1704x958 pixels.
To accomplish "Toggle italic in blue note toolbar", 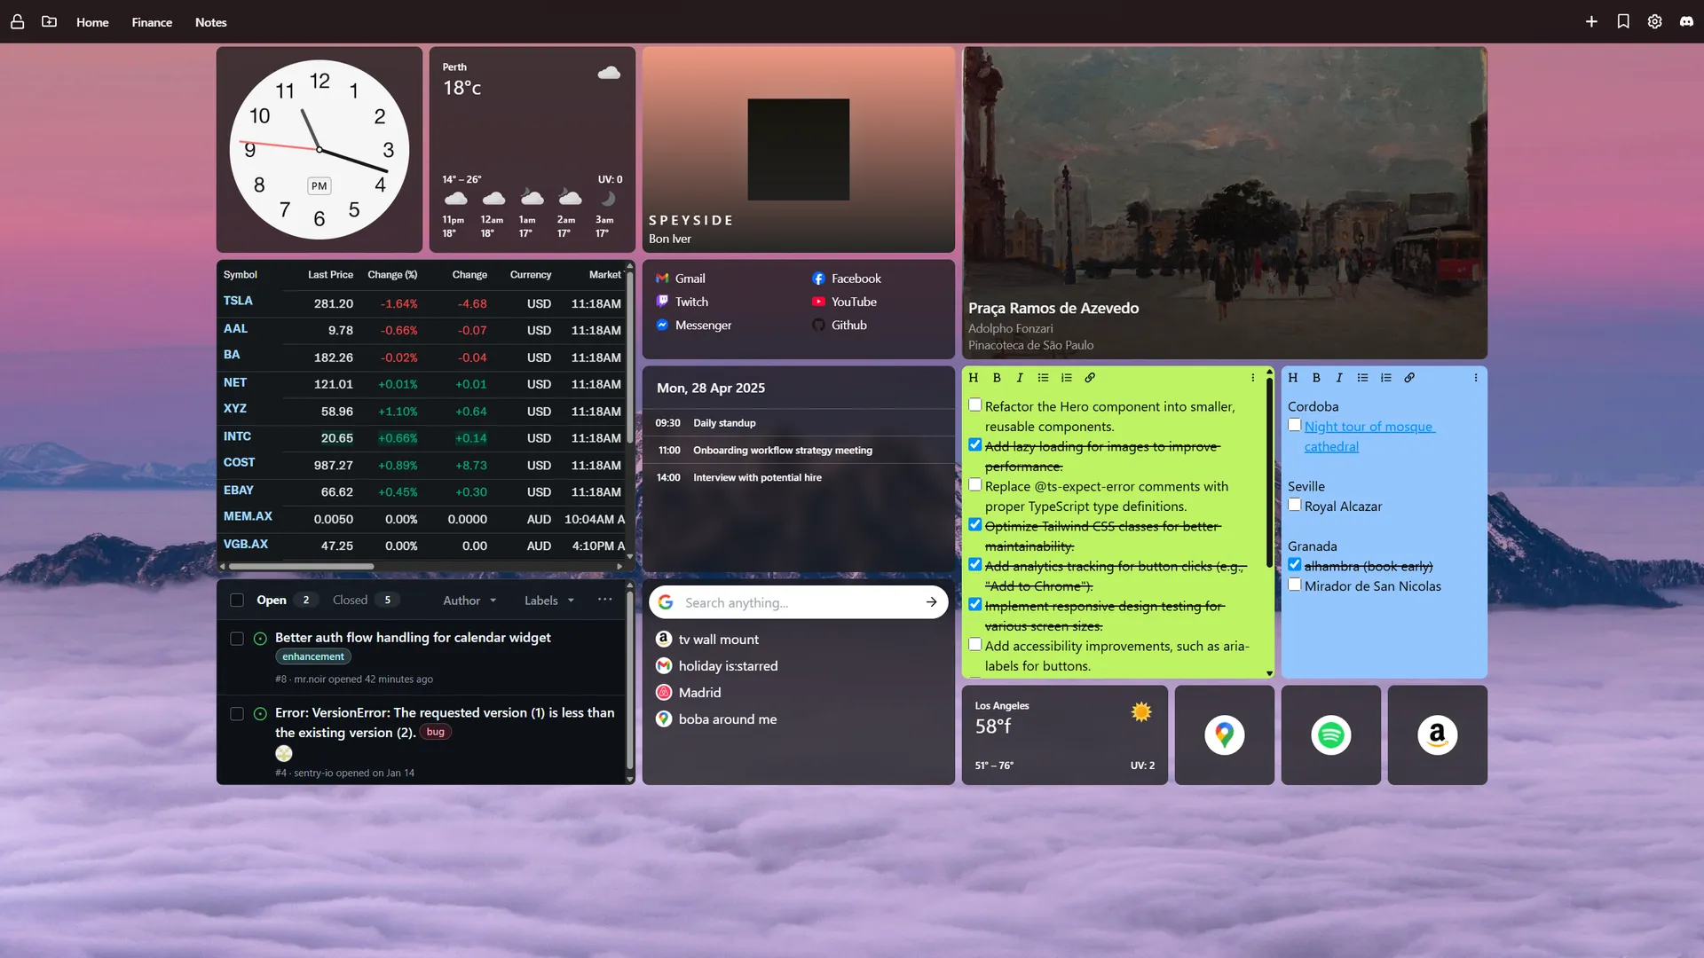I will (x=1339, y=378).
